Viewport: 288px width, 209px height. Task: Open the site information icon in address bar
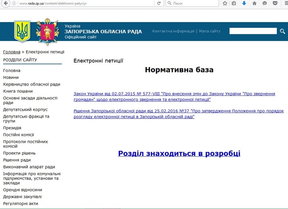[14, 3]
